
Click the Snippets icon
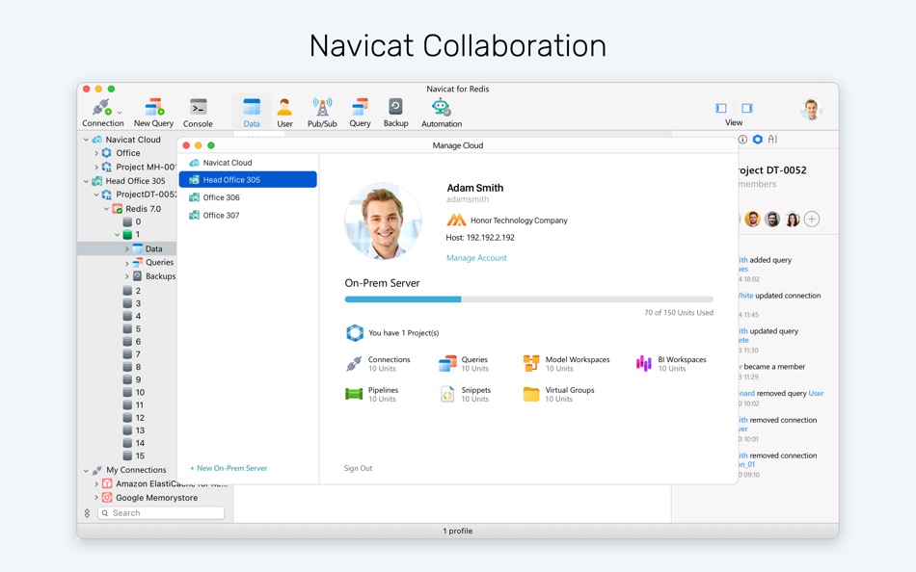[446, 394]
